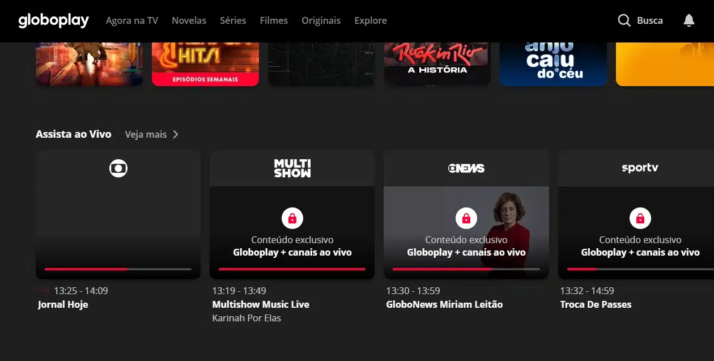
Task: Click the Jornal Hoje progress bar
Action: point(118,269)
